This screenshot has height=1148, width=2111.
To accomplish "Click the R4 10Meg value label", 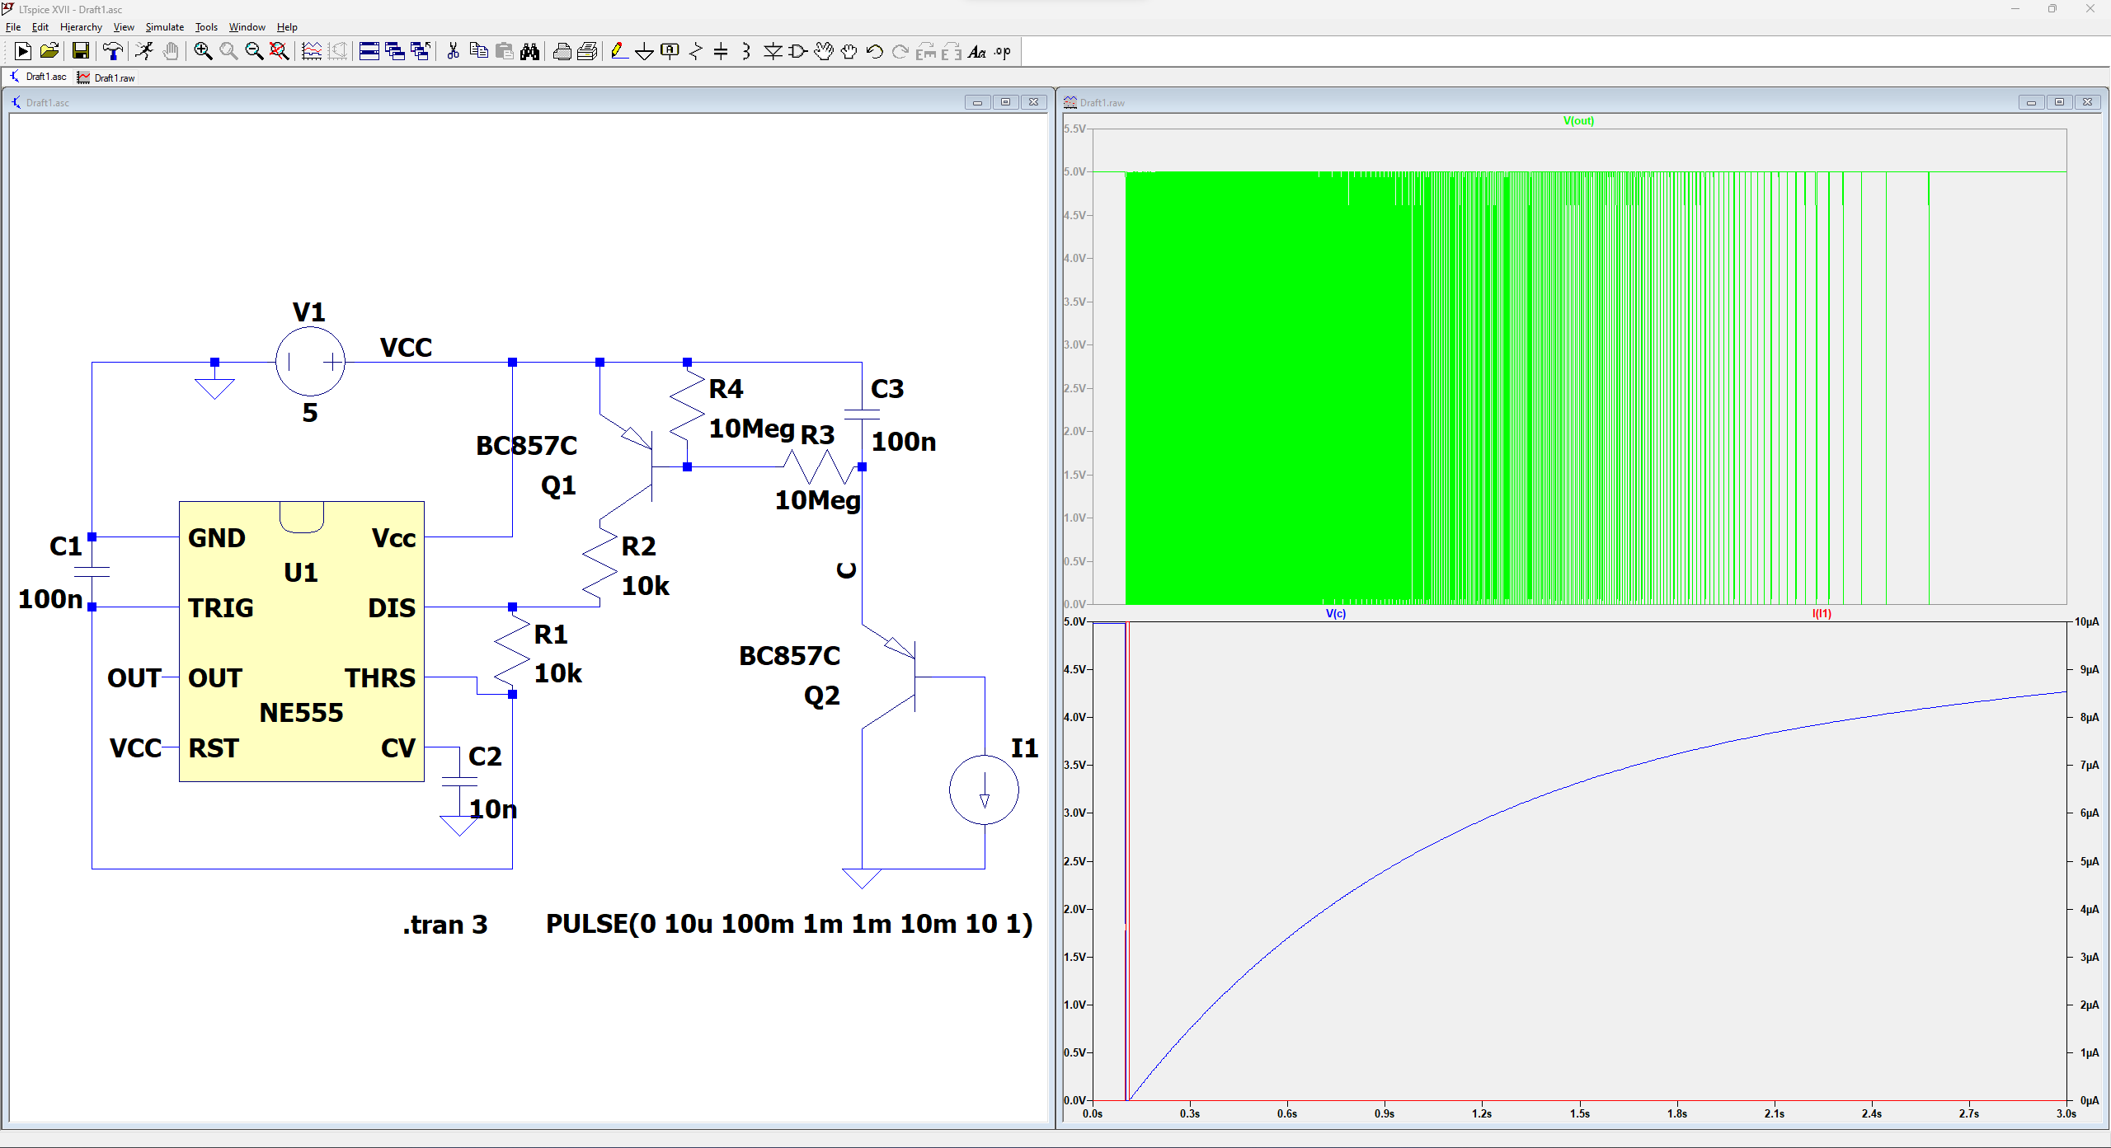I will [751, 428].
